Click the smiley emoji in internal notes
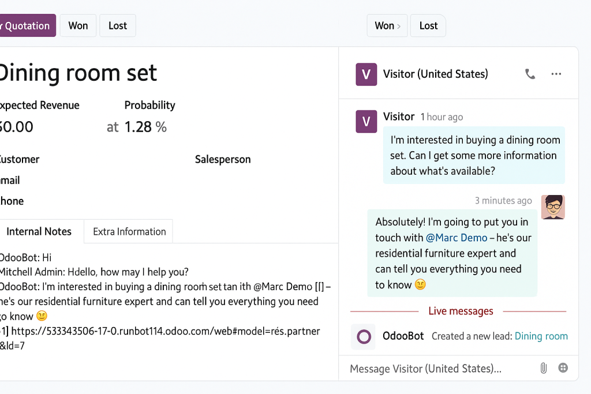The image size is (591, 394). coord(42,316)
